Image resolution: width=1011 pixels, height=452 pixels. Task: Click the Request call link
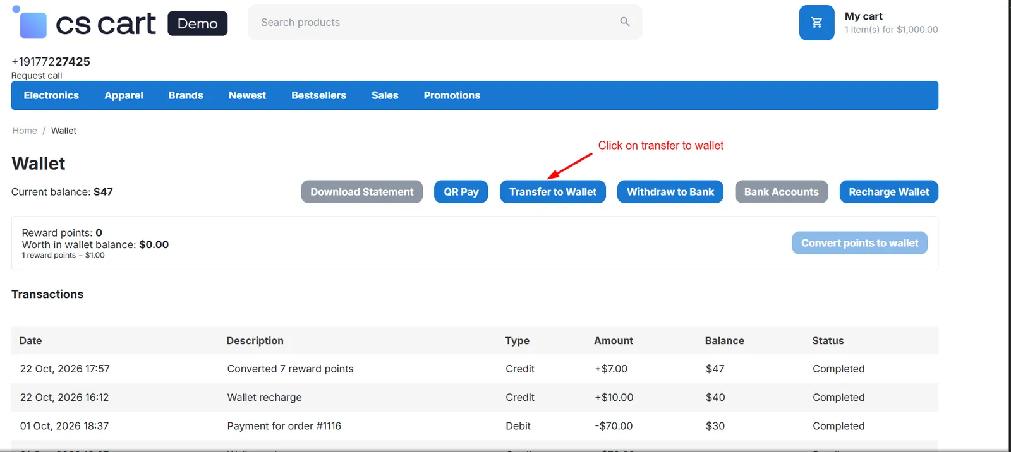(37, 76)
